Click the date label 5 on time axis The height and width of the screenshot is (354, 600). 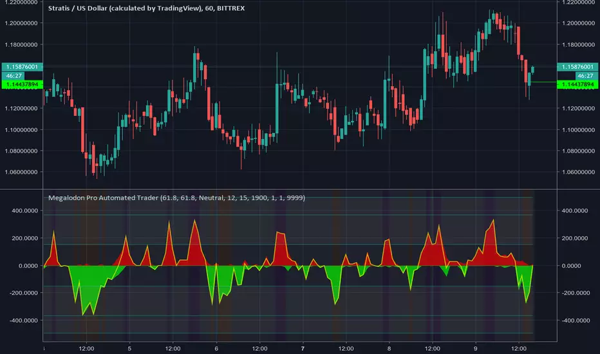point(129,349)
